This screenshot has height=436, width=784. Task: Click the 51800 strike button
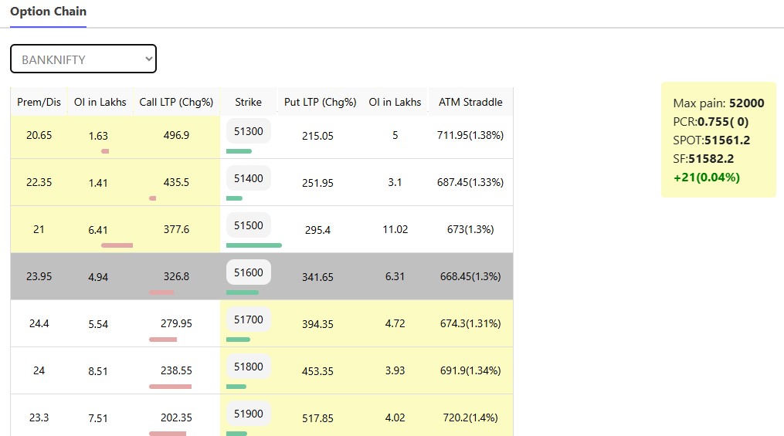click(x=249, y=367)
